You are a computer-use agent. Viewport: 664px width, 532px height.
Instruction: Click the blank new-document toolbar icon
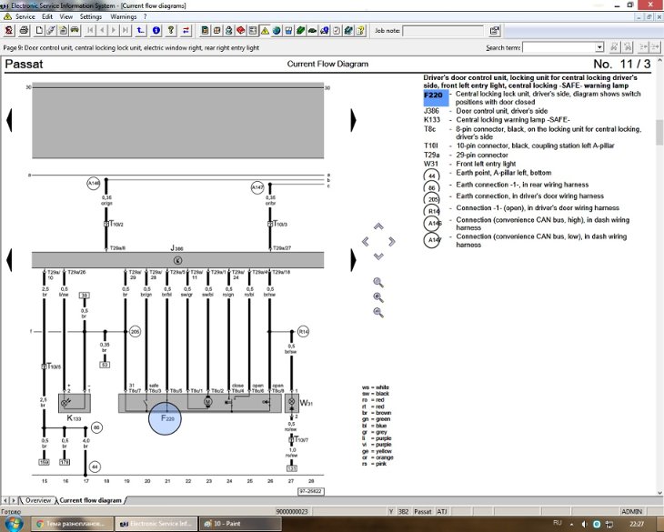39,31
